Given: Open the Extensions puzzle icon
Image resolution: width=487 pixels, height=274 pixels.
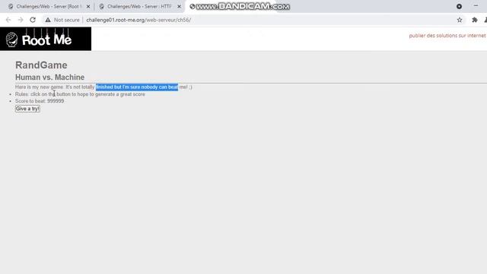Looking at the screenshot, I should click(x=475, y=20).
